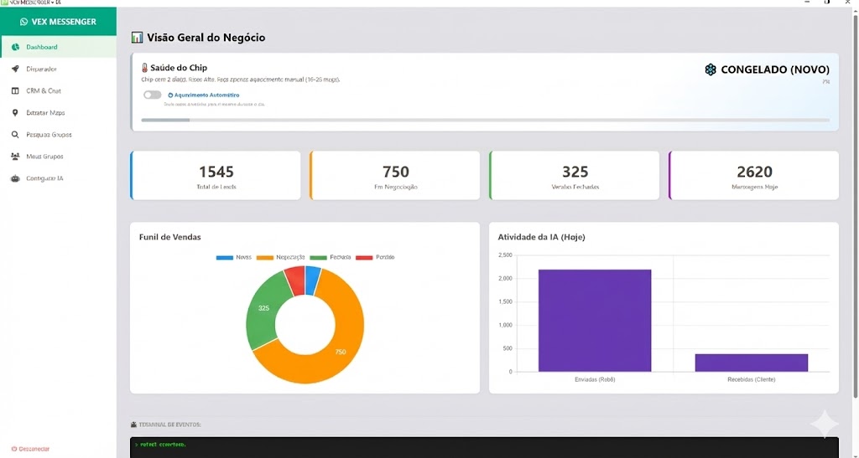Click the Enviadas (Robô) purple bar
The width and height of the screenshot is (859, 458).
pos(594,320)
